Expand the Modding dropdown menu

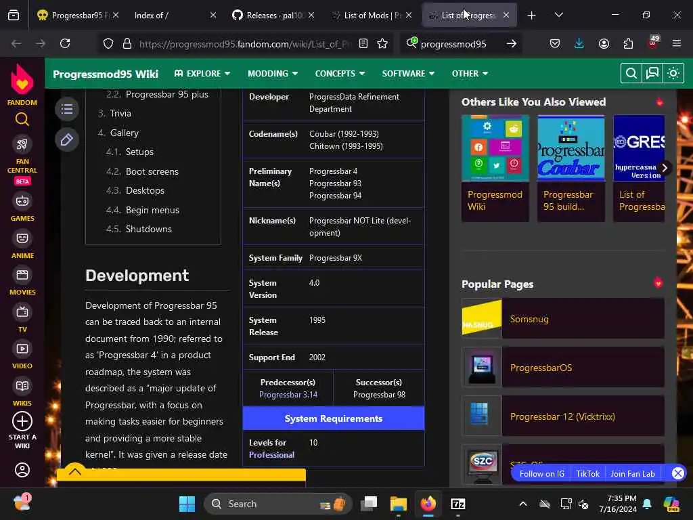coord(273,73)
